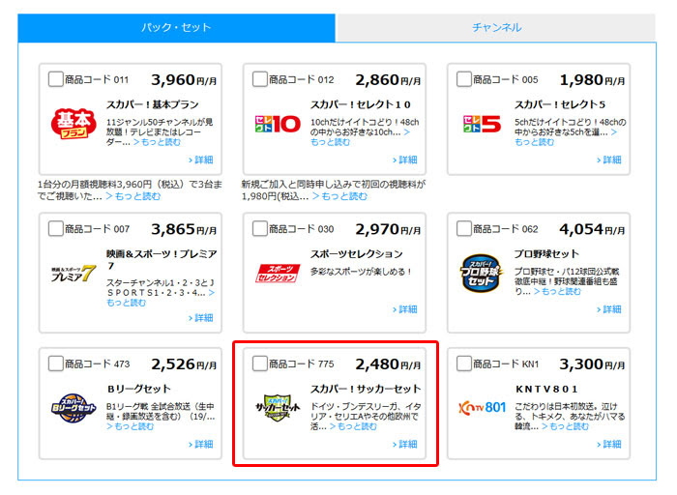View 詳細 for スカパー！サッカーセット
This screenshot has width=677, height=495.
[x=405, y=445]
